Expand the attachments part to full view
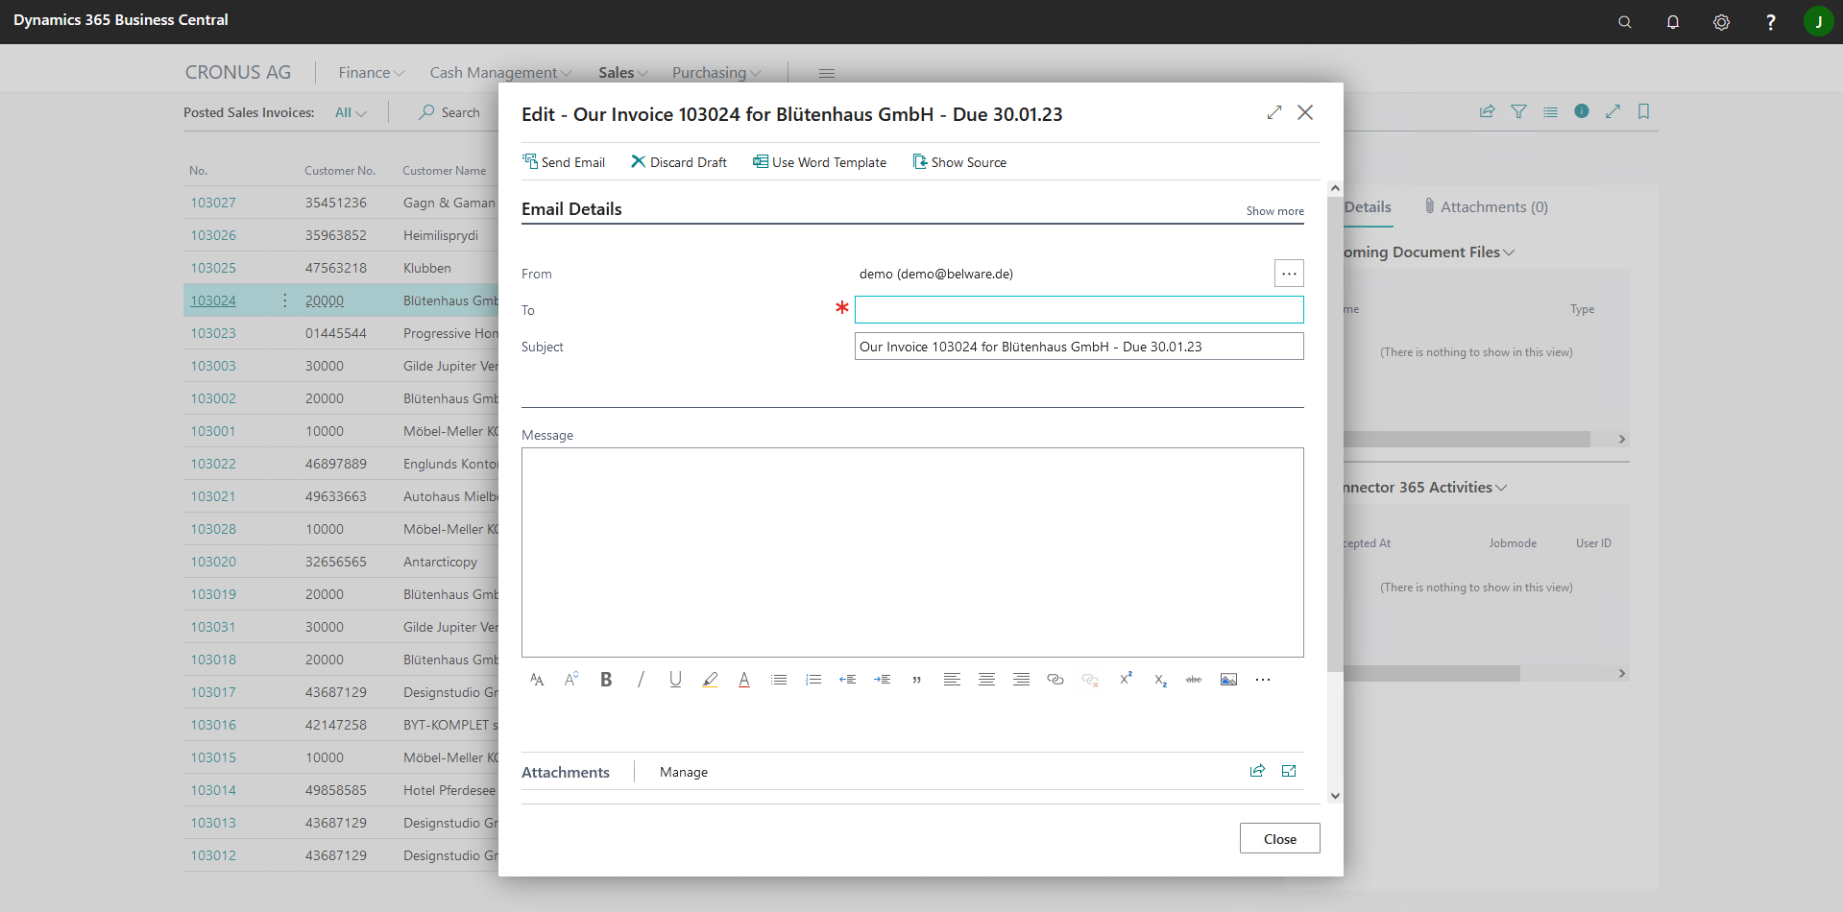The width and height of the screenshot is (1843, 912). click(1289, 771)
